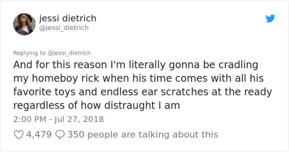Viewport: 289px width, 152px height.
Task: Click the tweet line starting "And for this reason"
Action: click(x=135, y=65)
